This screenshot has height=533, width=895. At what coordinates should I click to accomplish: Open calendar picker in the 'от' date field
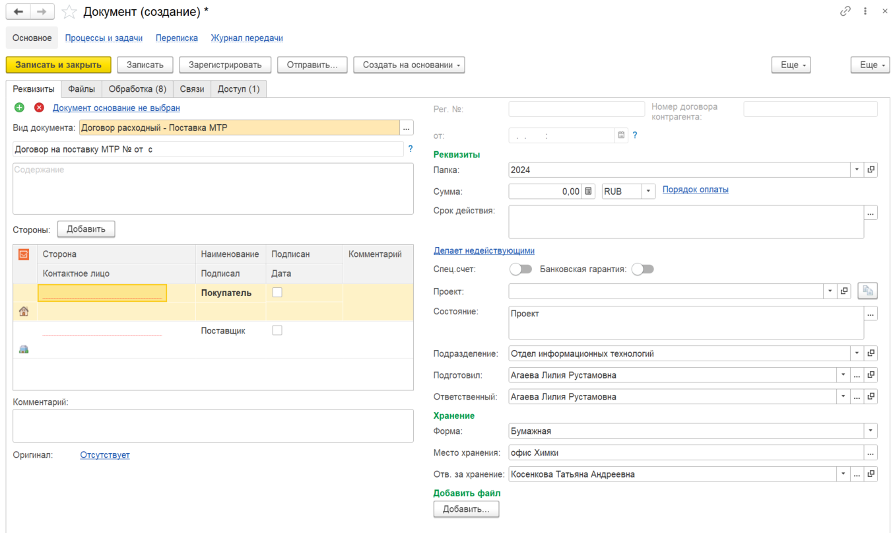[621, 135]
